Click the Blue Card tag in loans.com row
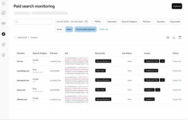Viewport: 188px width, 120px height. 100,90
